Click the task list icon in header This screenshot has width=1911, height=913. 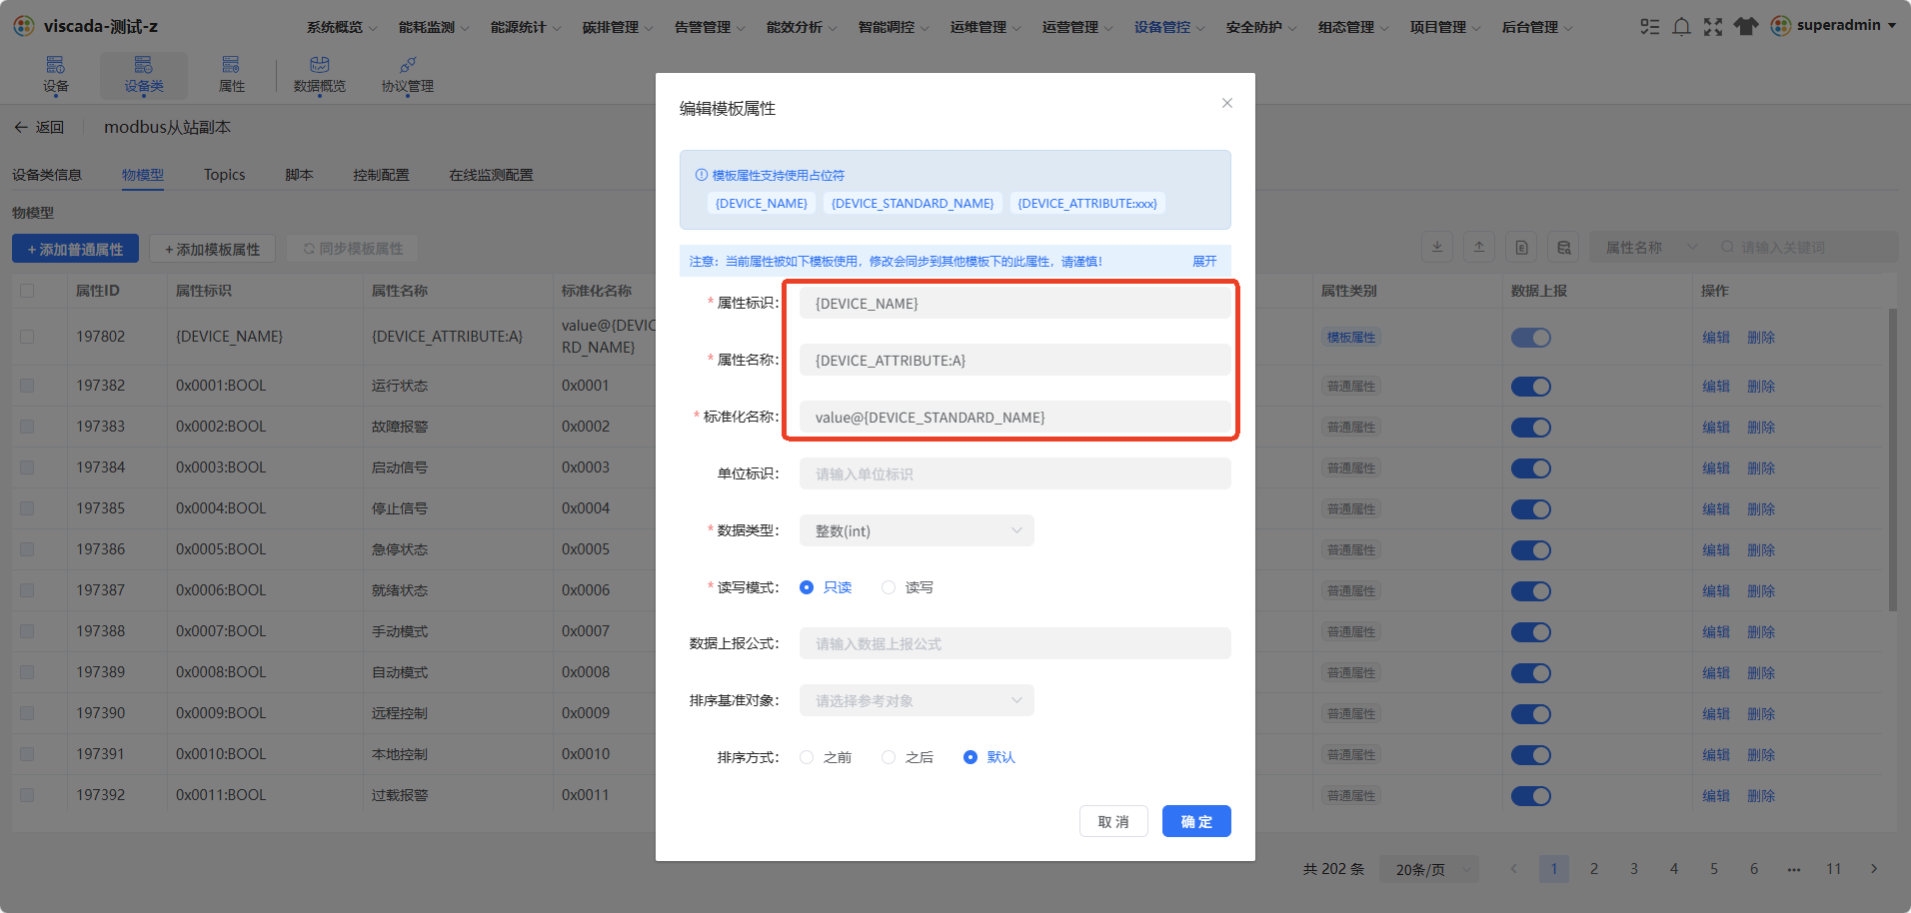1649,27
